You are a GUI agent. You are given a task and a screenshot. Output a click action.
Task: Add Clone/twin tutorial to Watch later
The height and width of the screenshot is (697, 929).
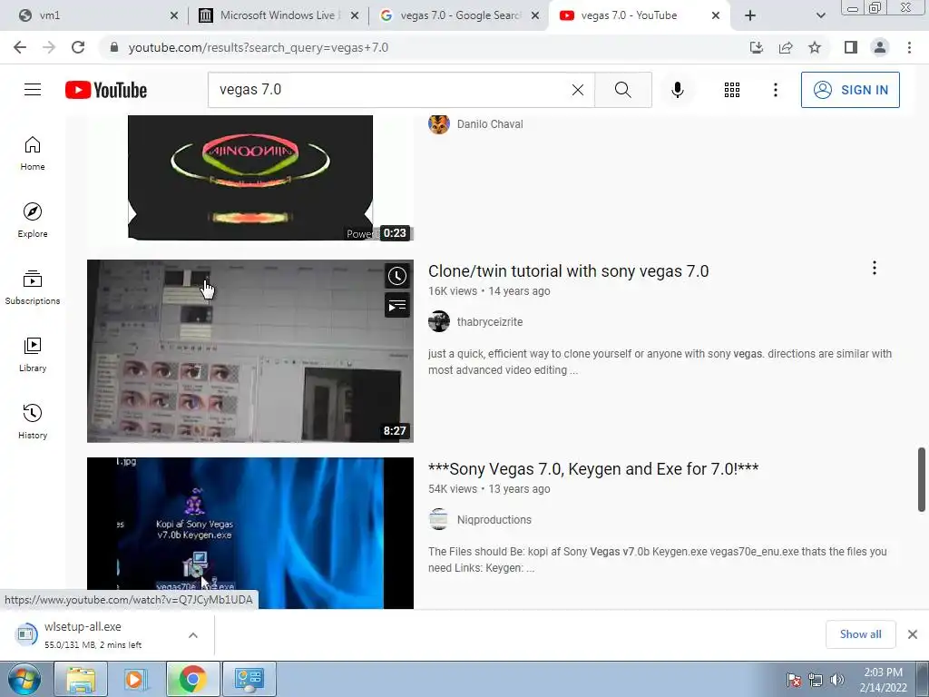(397, 276)
